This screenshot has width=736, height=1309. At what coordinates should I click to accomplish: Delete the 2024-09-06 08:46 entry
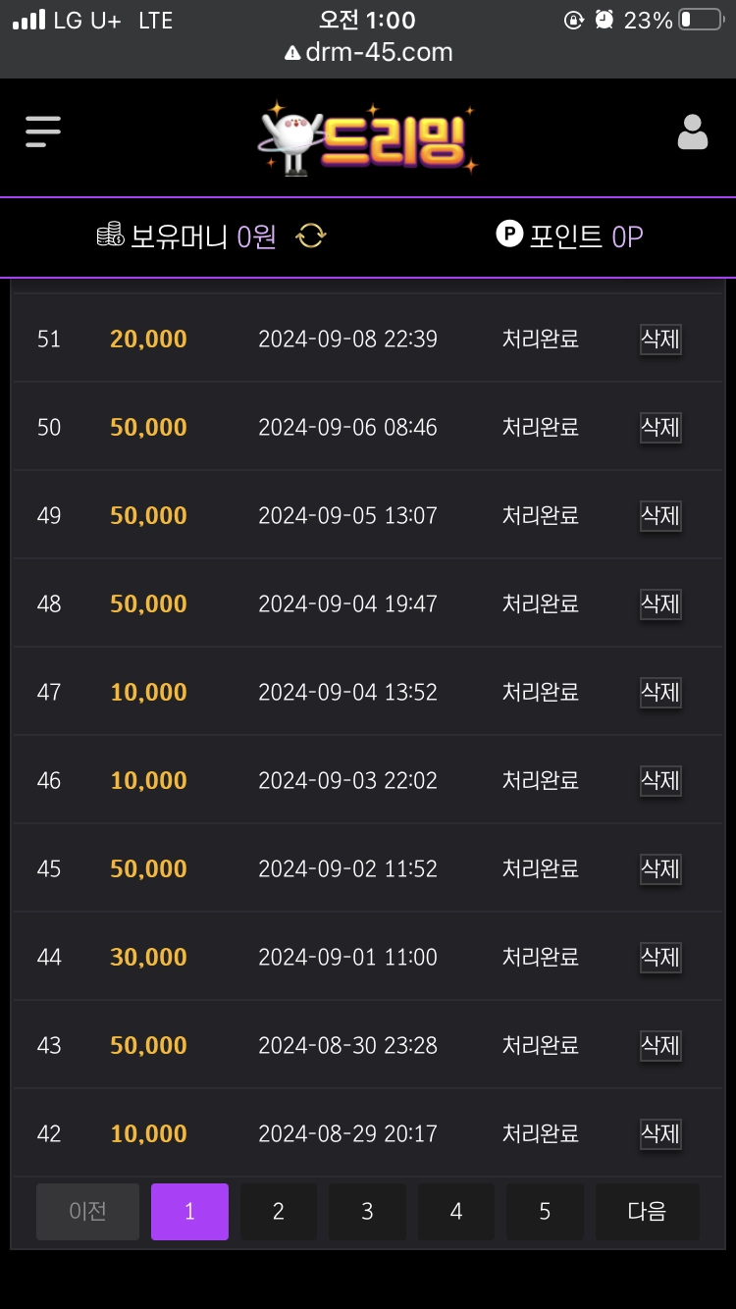tap(660, 428)
